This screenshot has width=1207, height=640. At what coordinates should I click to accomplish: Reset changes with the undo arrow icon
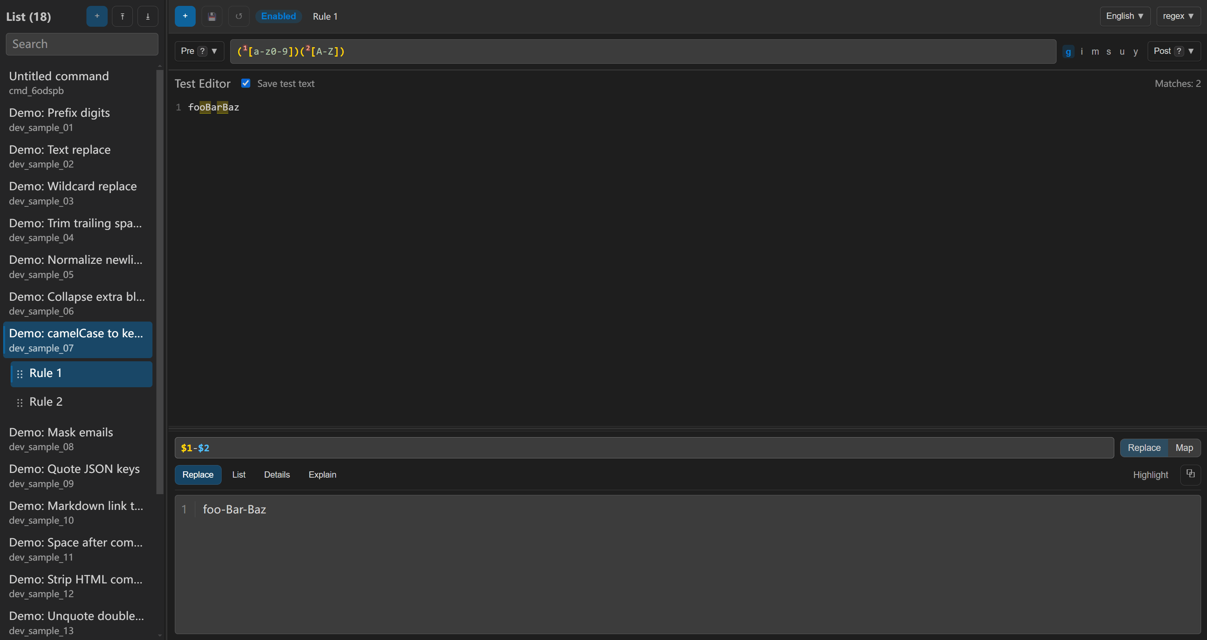(238, 17)
